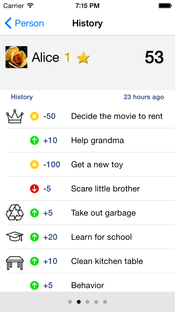Tap the green up arrow beside Help grandma

[34, 141]
